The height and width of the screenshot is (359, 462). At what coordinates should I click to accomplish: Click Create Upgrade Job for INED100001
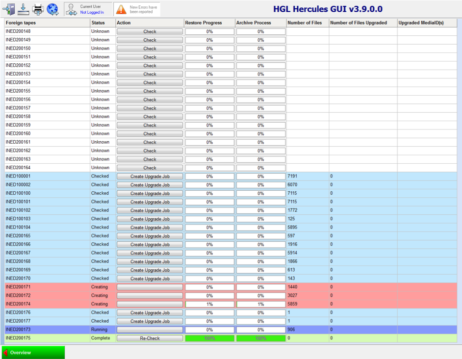[x=150, y=176]
